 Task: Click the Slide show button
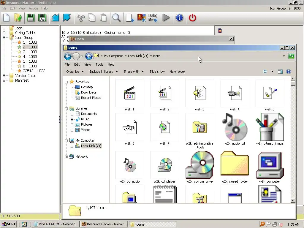pyautogui.click(x=157, y=72)
